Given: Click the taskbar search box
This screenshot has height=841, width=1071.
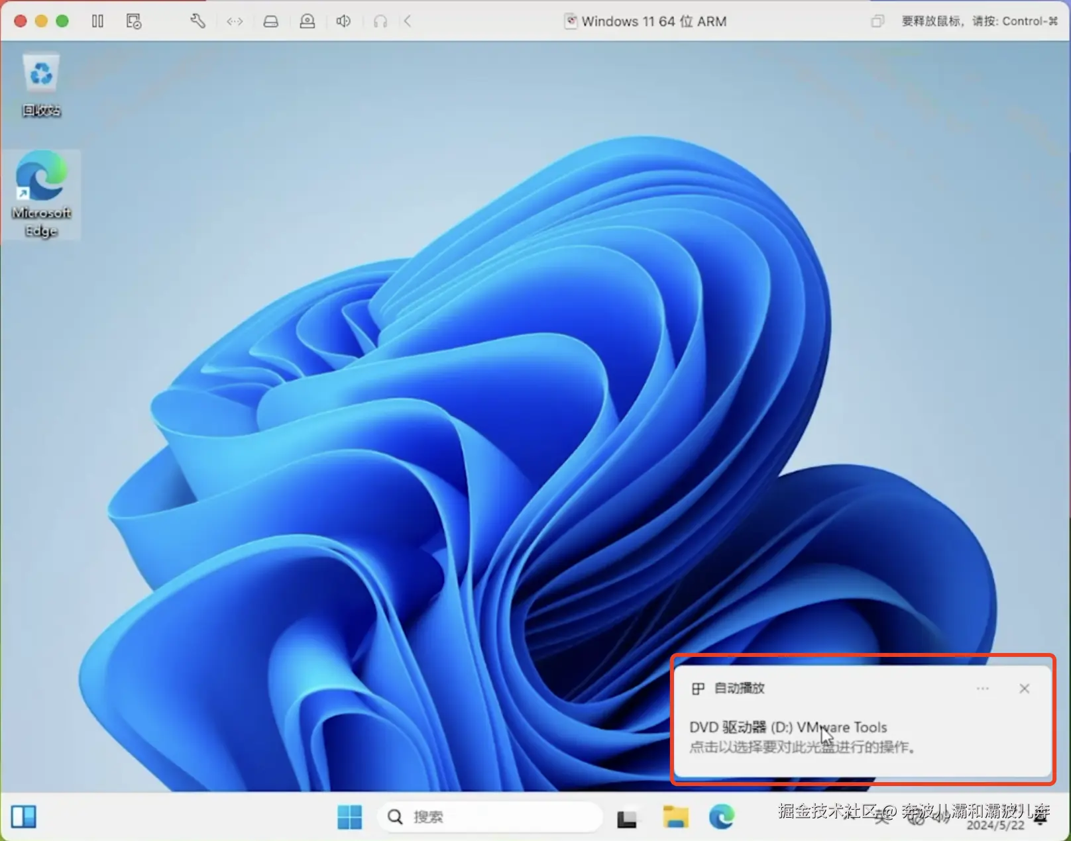Looking at the screenshot, I should tap(489, 816).
